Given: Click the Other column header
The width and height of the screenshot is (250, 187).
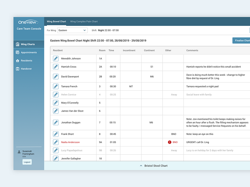Looking at the screenshot, I should coord(168,50).
